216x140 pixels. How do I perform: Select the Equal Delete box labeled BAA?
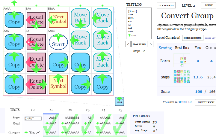click(x=36, y=20)
